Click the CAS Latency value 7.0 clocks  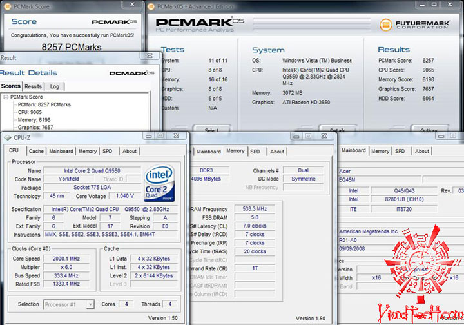coord(255,226)
